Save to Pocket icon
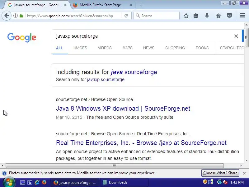Viewport: 249px width, 187px height. pyautogui.click(x=229, y=16)
